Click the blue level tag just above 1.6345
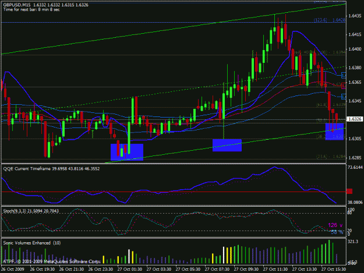Image resolution: width=364 pixels, height=273 pixels. pyautogui.click(x=344, y=97)
